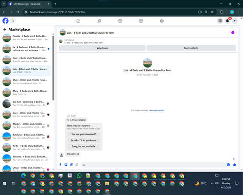The width and height of the screenshot is (243, 195).
Task: Open File Explorer from the taskbar
Action: (x=107, y=184)
